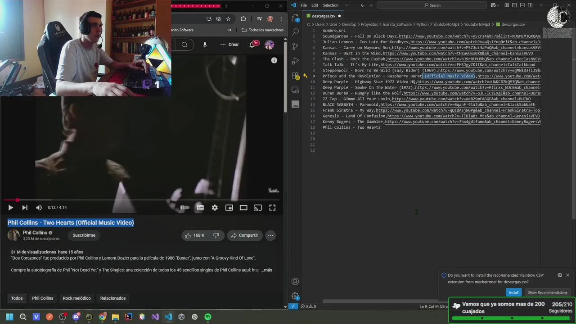
Task: Expand hidden bookmarks chevron in Chrome
Action: tap(230, 30)
